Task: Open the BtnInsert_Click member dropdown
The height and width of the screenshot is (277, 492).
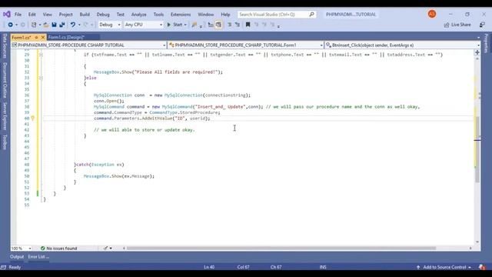Action: 403,45
